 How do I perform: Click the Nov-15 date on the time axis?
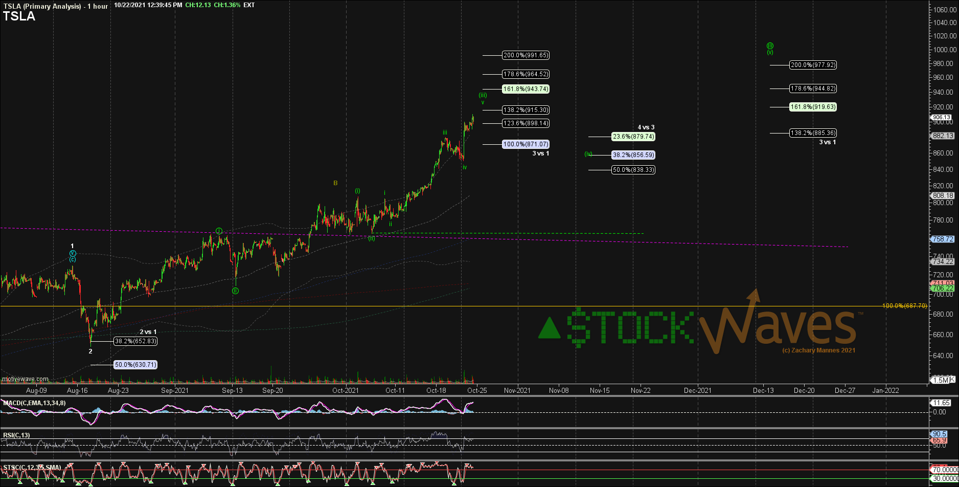[600, 390]
